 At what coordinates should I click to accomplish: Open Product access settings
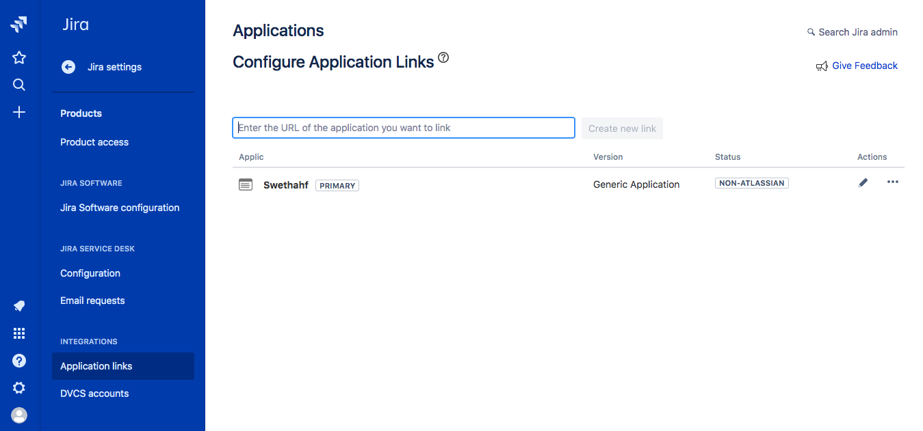point(94,142)
